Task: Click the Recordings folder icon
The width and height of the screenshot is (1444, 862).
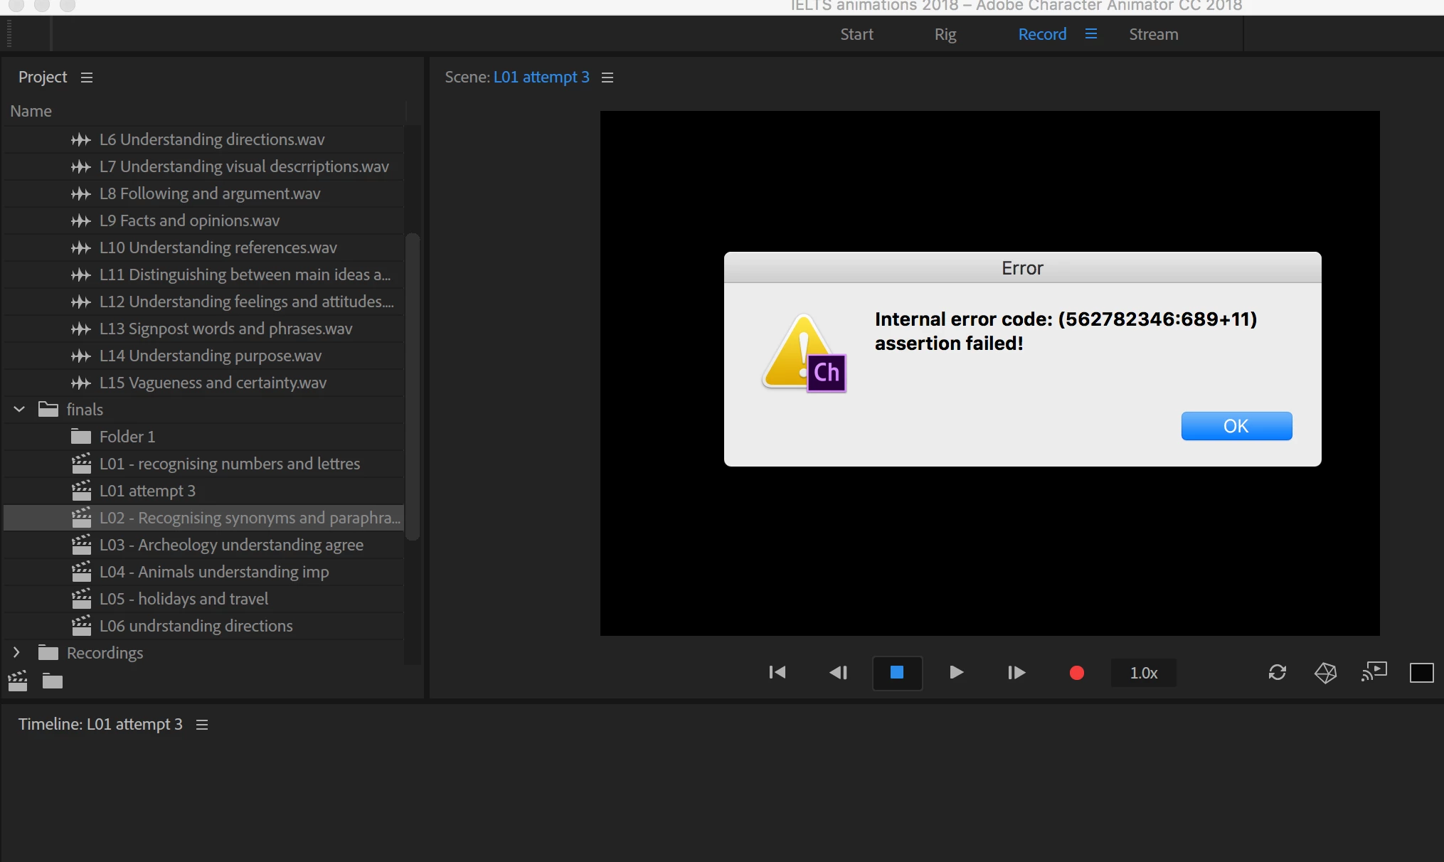Action: tap(48, 652)
